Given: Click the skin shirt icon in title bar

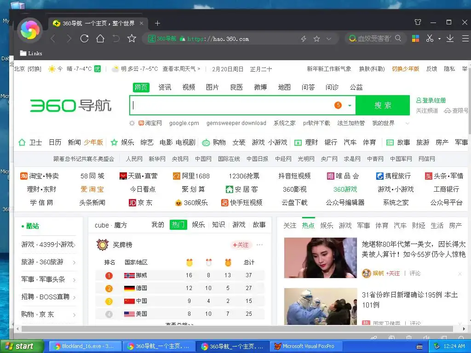Looking at the screenshot, I should (x=418, y=22).
